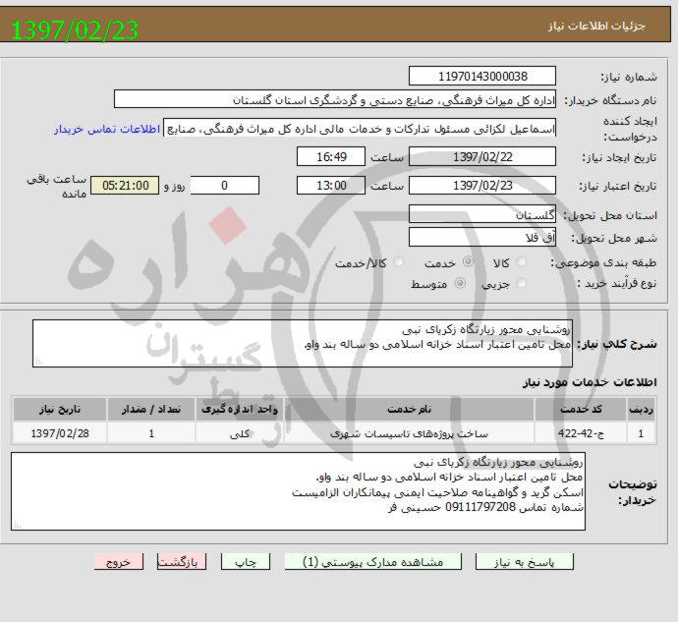The image size is (678, 622).
Task: Click the remaining days field showing 0
Action: click(x=224, y=186)
